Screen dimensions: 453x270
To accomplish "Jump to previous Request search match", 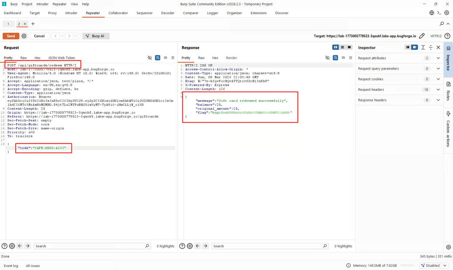I will [20, 246].
